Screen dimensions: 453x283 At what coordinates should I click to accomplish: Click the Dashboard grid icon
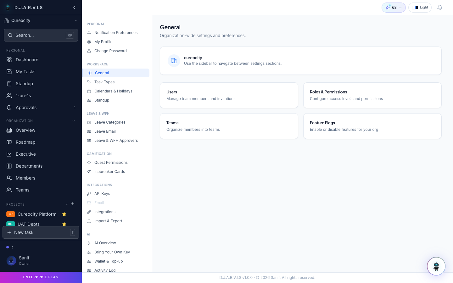point(9,60)
